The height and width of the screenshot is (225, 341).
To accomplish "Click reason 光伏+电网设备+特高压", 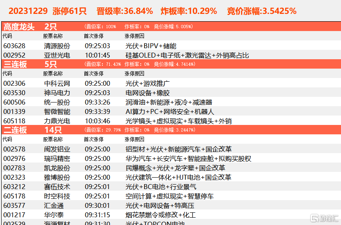I will coord(160,205).
